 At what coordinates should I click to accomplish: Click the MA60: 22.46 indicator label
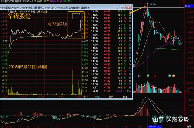tap(56, 1)
